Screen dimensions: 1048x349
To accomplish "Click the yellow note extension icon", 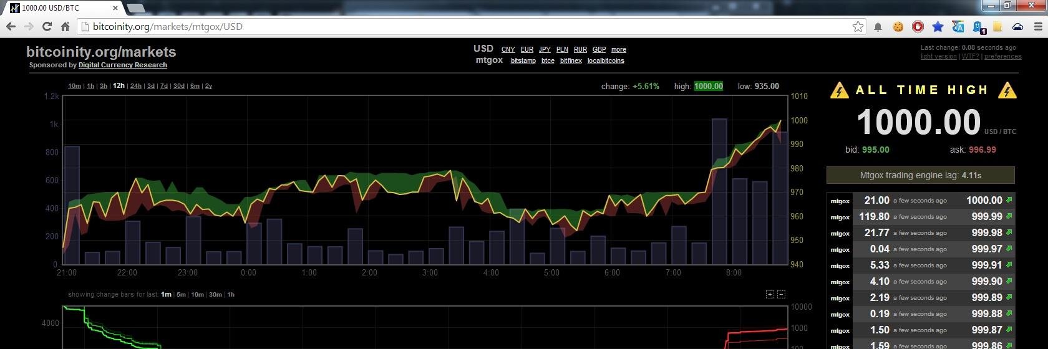I will point(997,27).
